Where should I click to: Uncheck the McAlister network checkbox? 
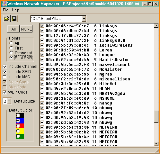42,69
